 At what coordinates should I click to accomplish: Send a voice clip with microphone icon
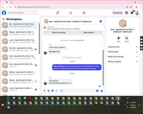(44, 91)
